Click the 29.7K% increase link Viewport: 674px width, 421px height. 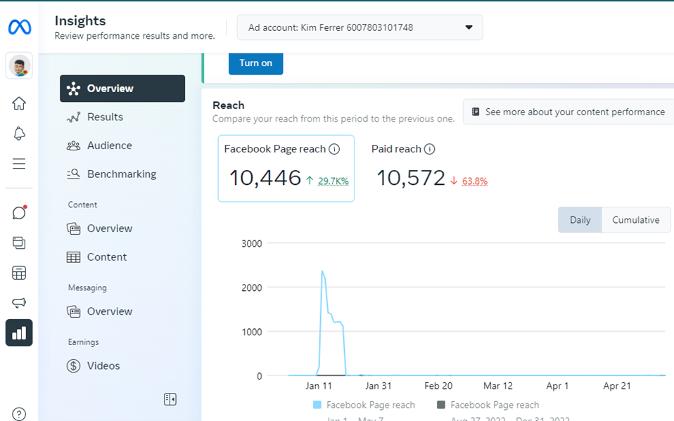pos(333,181)
